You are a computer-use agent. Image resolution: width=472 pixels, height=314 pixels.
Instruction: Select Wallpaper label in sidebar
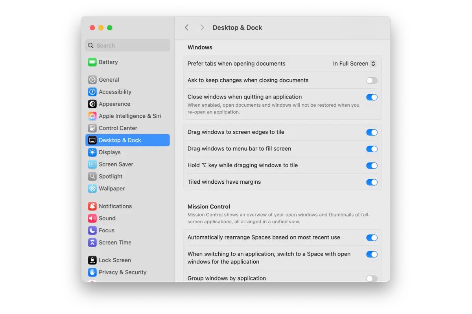pos(112,189)
